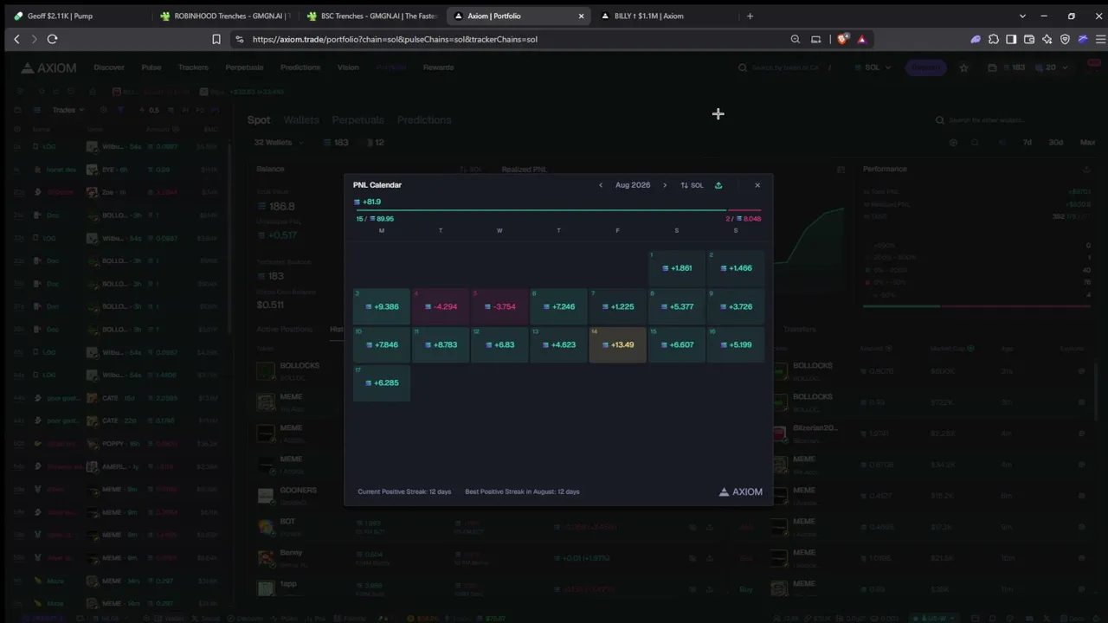1108x623 pixels.
Task: Open a new browser tab
Action: click(750, 16)
